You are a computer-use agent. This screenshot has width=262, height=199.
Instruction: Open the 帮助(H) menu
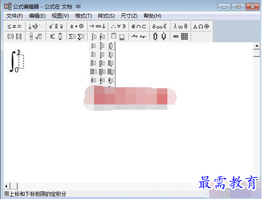153,16
